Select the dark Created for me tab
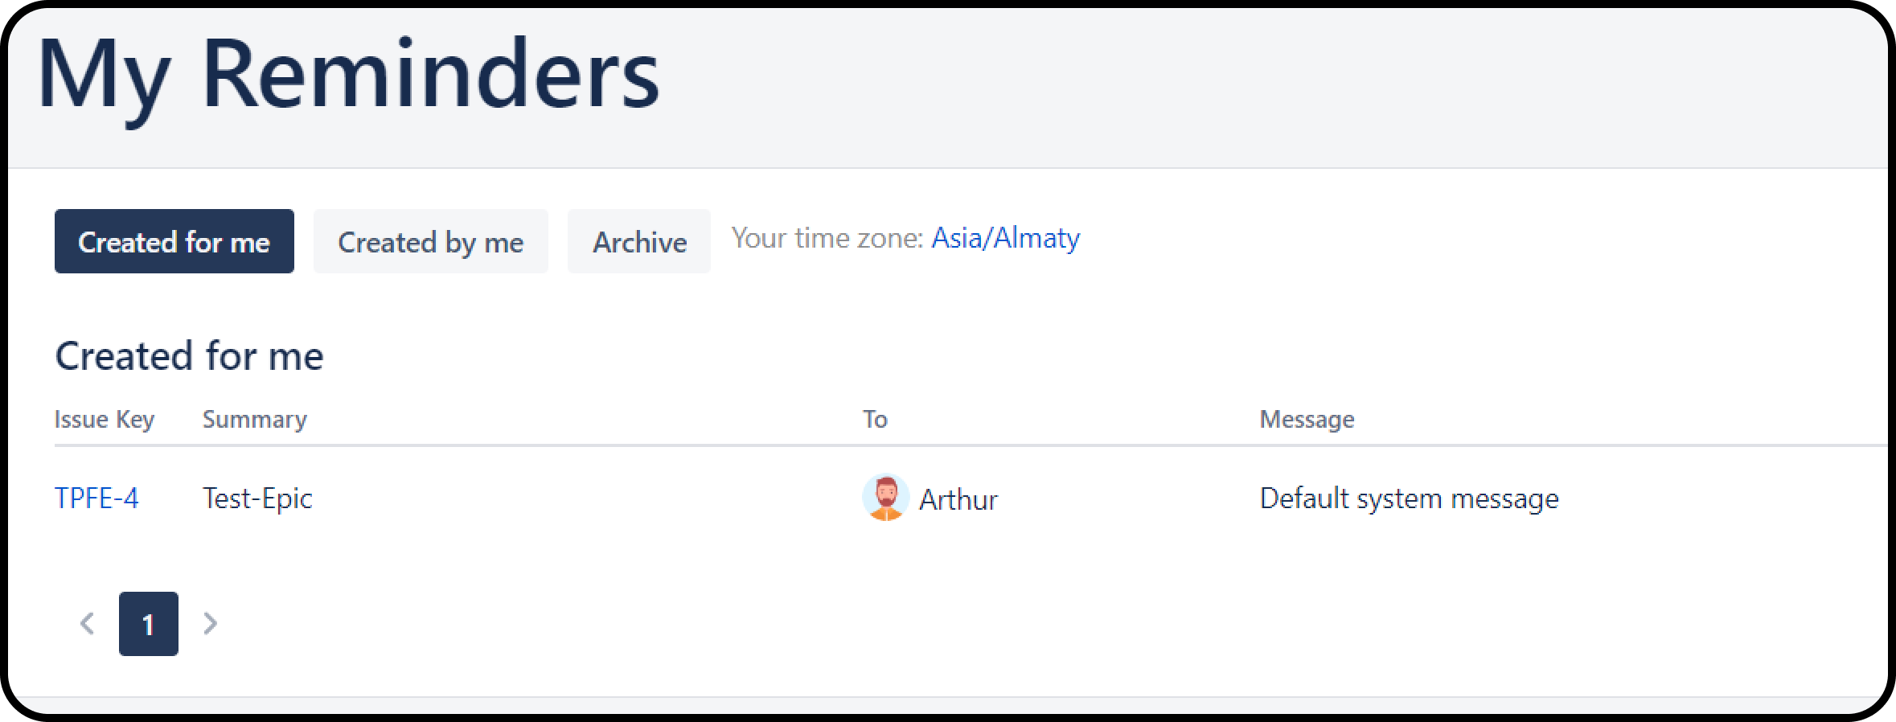Image resolution: width=1896 pixels, height=722 pixels. pos(174,242)
